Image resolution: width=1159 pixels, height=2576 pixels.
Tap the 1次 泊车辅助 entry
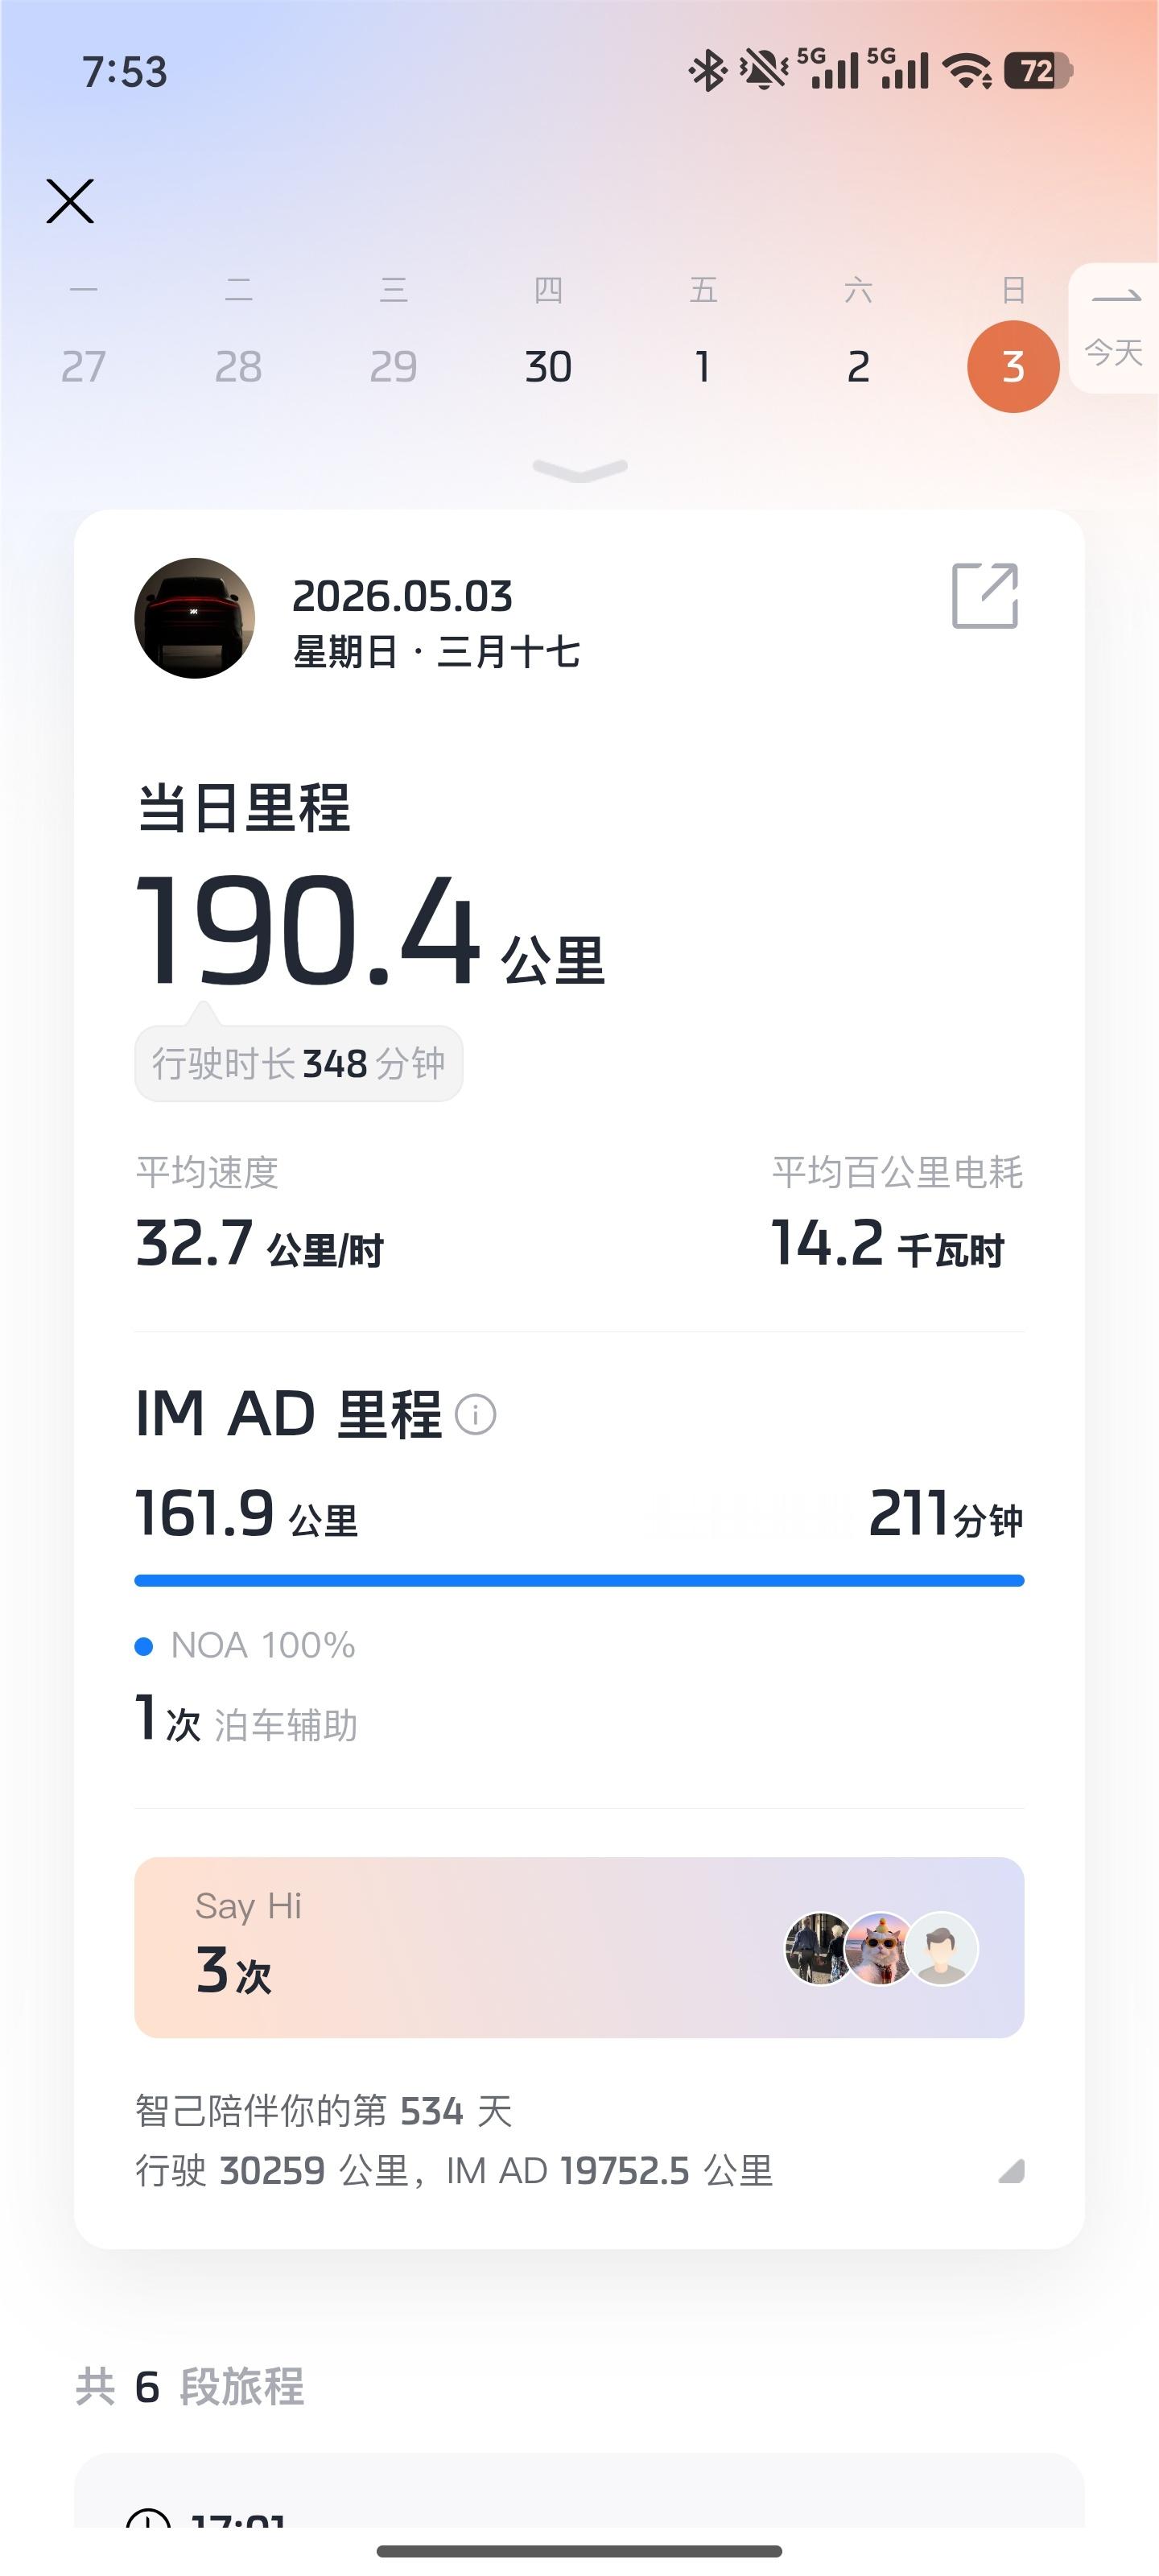click(246, 1719)
